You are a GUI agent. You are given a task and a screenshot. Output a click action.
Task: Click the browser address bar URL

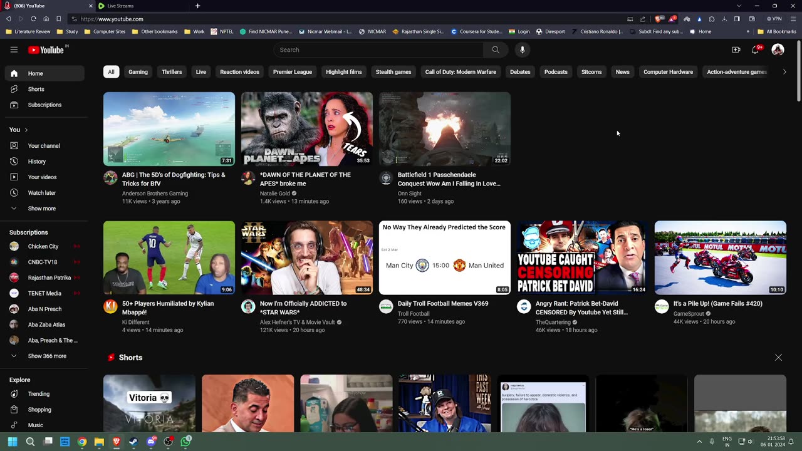pyautogui.click(x=112, y=19)
